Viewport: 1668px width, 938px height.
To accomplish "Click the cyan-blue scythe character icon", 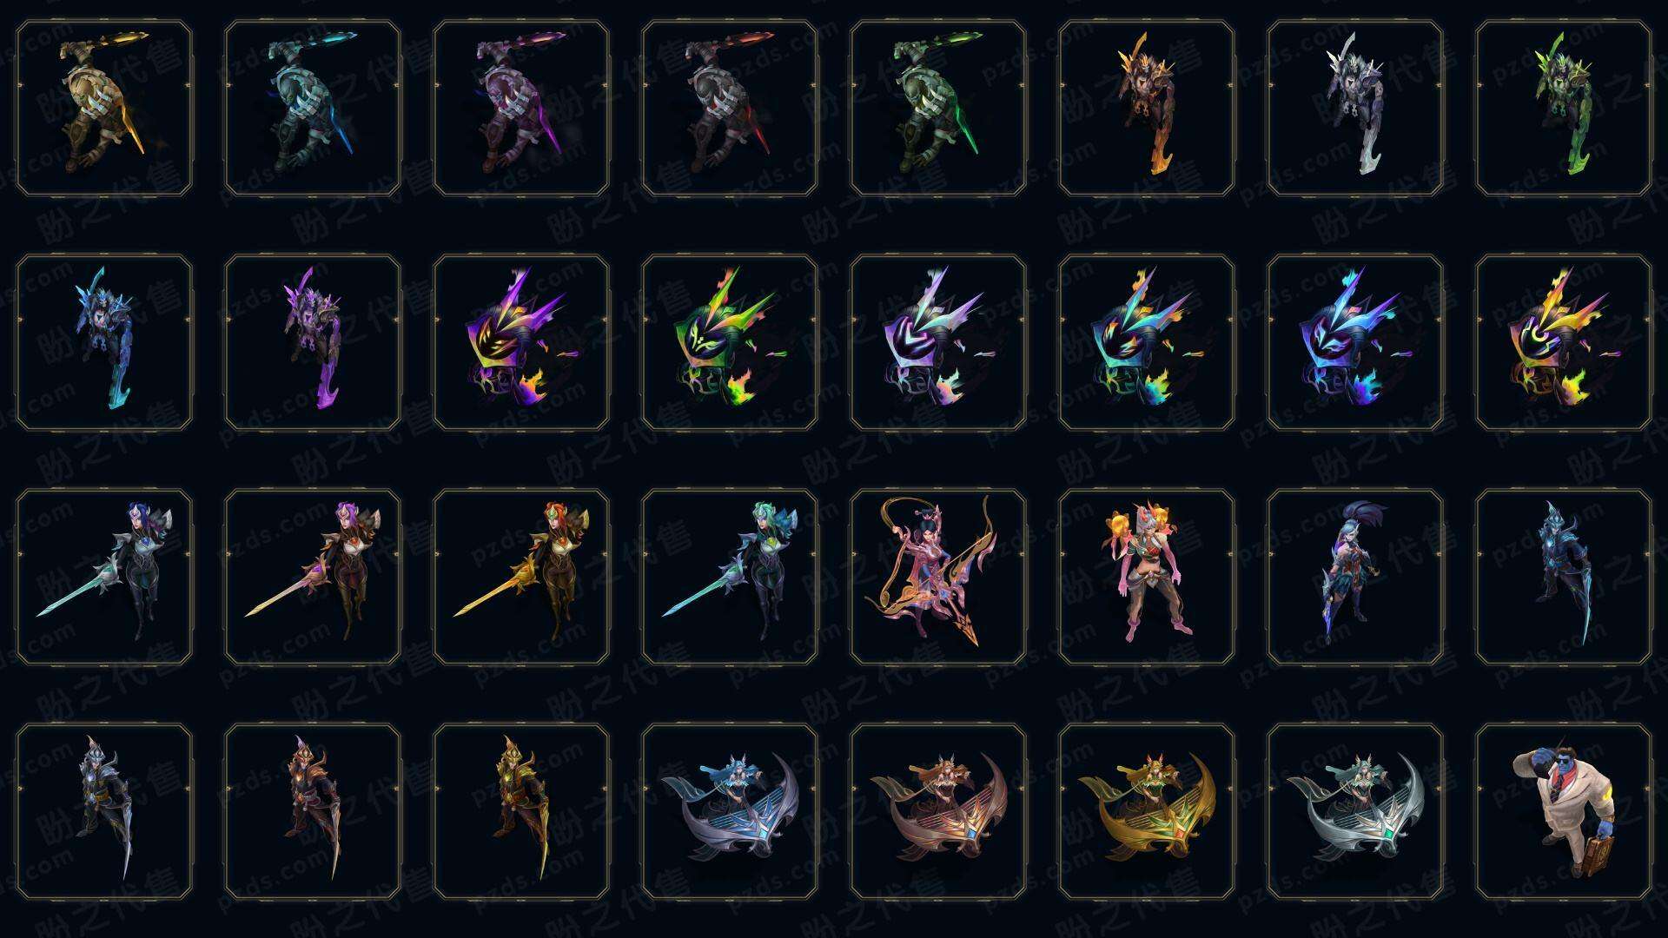I will click(104, 342).
